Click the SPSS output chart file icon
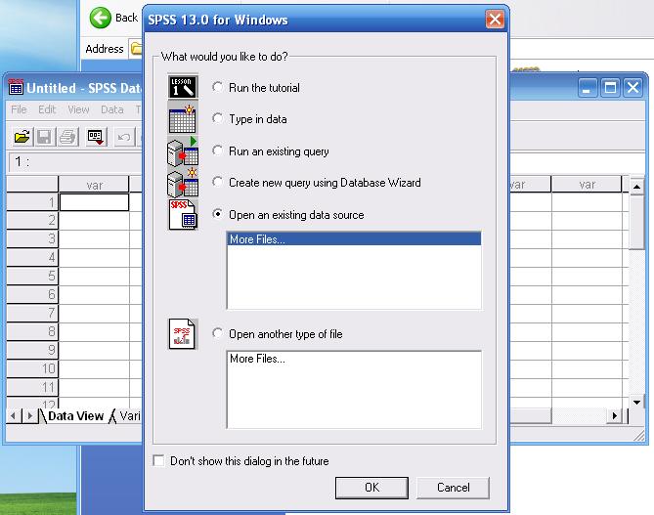654x515 pixels. (x=183, y=334)
